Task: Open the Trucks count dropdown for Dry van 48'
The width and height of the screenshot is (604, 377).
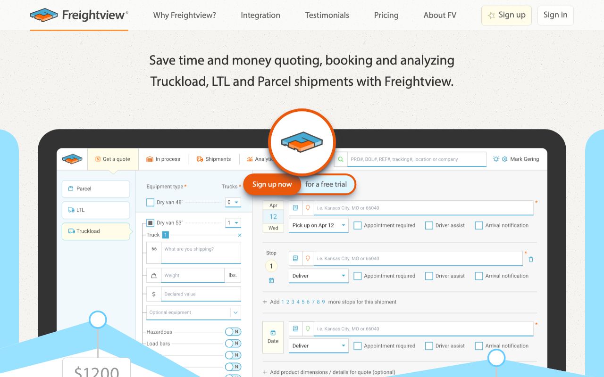Action: 233,202
